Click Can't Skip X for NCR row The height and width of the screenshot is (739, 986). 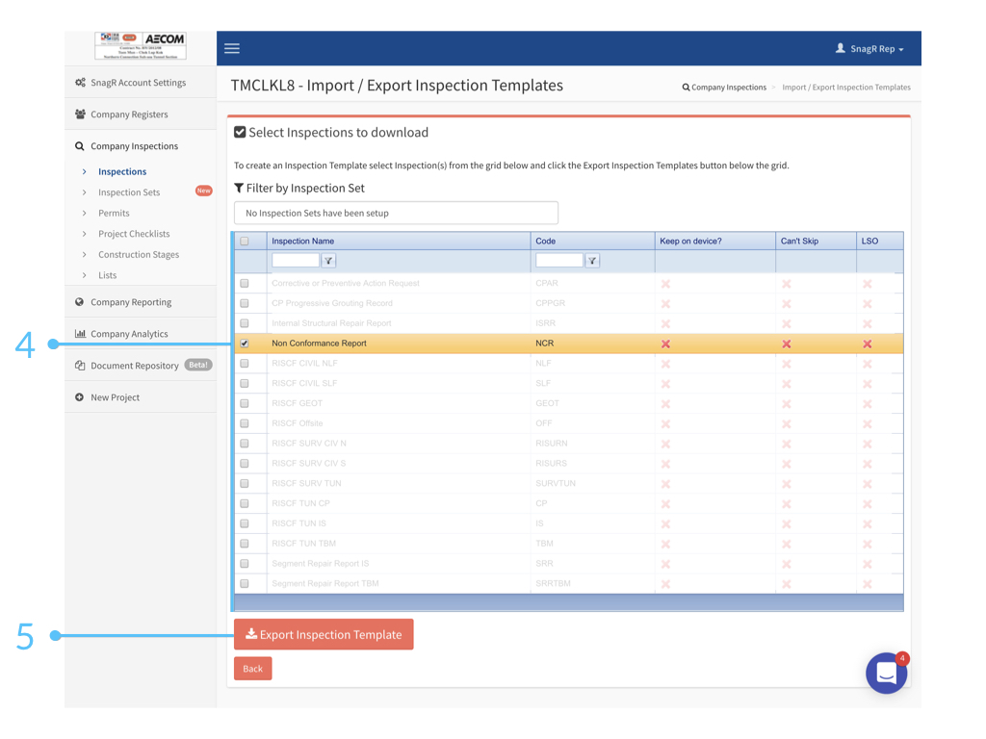coord(786,344)
